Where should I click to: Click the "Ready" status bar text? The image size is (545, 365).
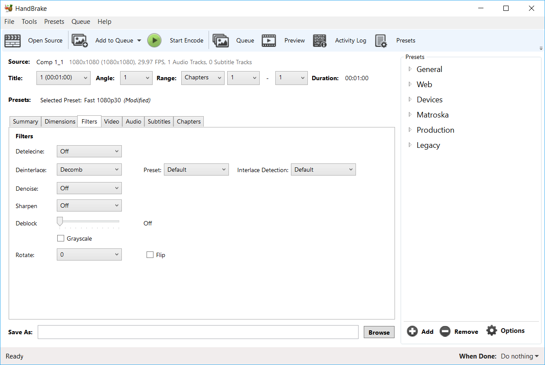point(14,356)
